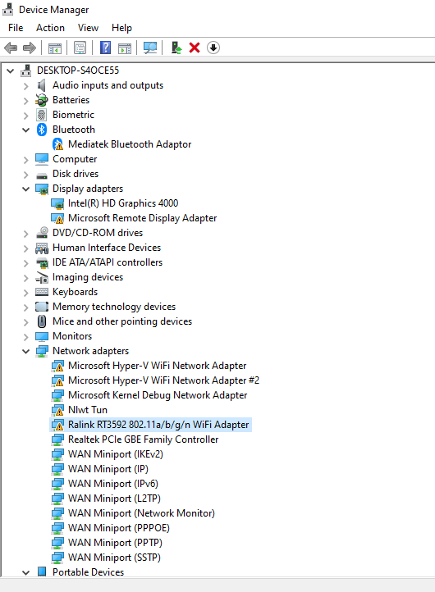The height and width of the screenshot is (592, 435).
Task: Select WAN Miniport (Network Monitor)
Action: (141, 512)
